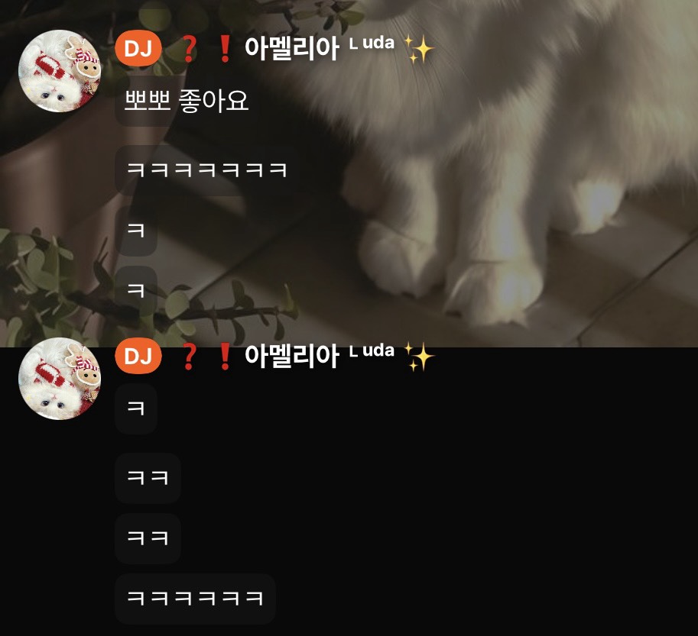
Task: Click the orange DJ badge above 뽀뽀 좋아요
Action: pyautogui.click(x=138, y=48)
